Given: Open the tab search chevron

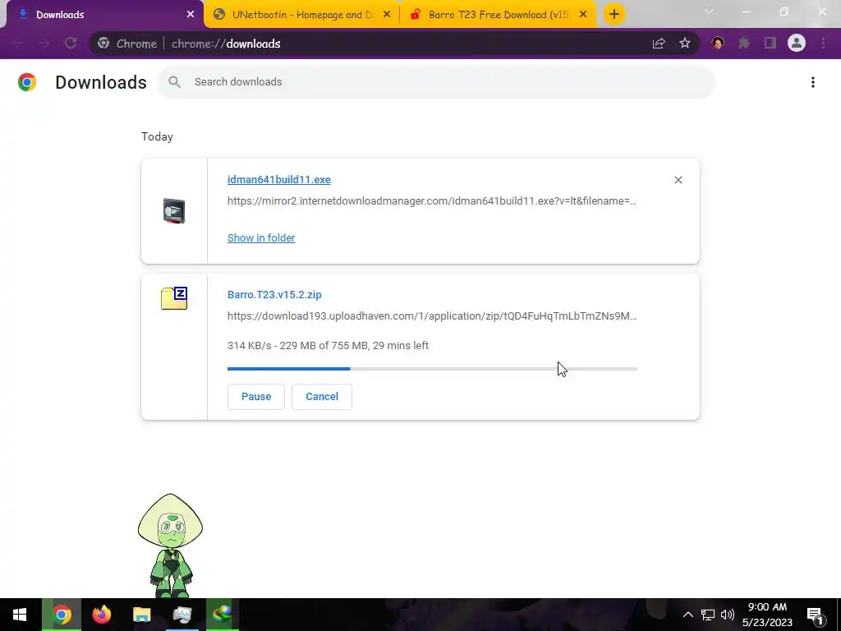Looking at the screenshot, I should pyautogui.click(x=709, y=12).
